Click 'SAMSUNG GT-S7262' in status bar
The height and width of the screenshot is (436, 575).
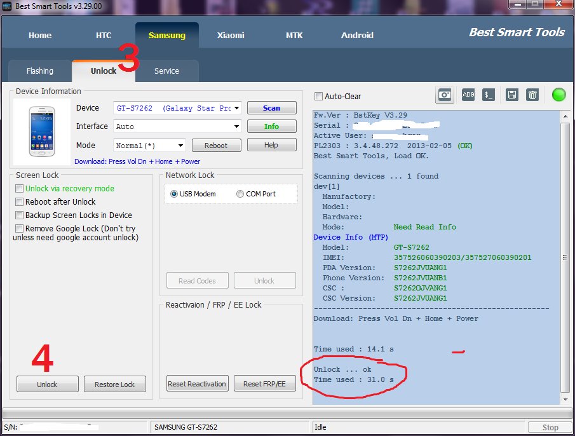coord(186,427)
